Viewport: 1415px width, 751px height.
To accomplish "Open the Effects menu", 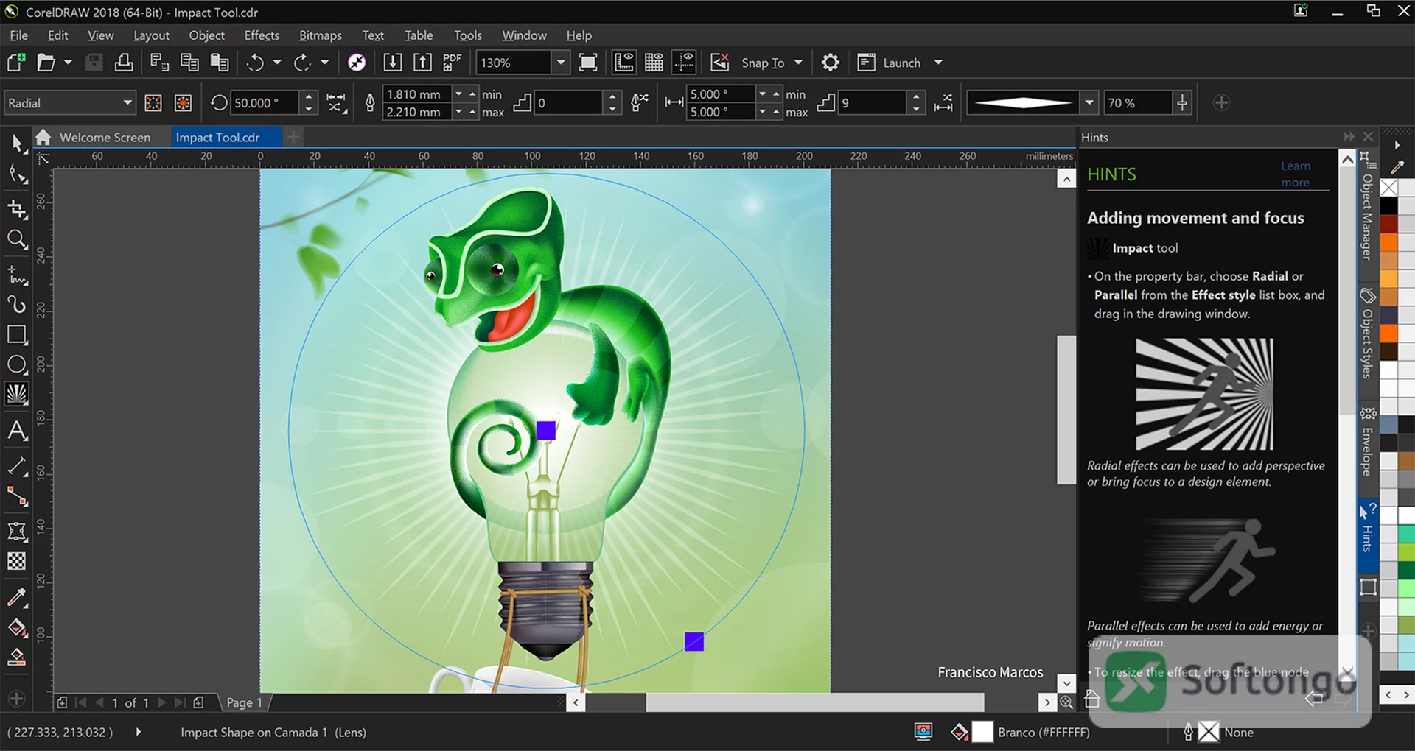I will pyautogui.click(x=262, y=35).
